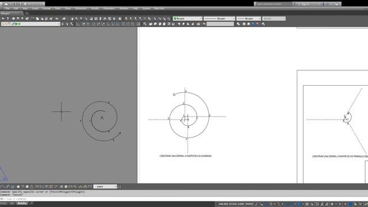Click Save in quick access toolbar
Image resolution: width=368 pixels, height=207 pixels.
click(16, 4)
